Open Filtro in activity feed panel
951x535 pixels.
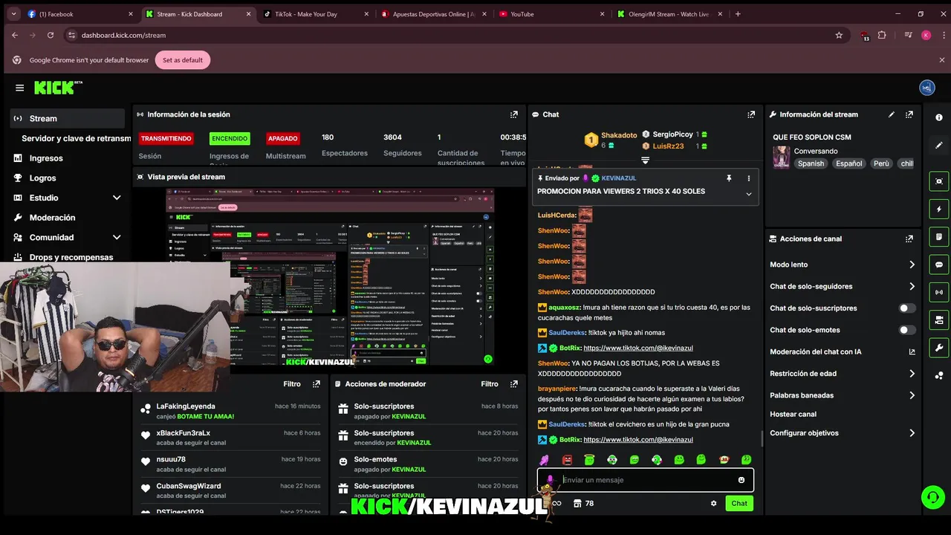(292, 384)
